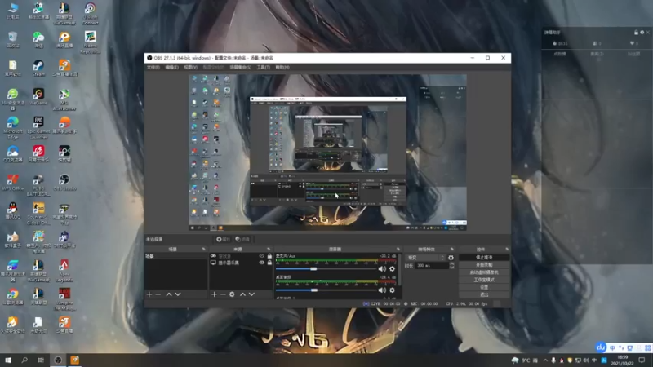Image resolution: width=653 pixels, height=367 pixels.
Task: Click 开始录制 to start recording
Action: [x=484, y=264]
